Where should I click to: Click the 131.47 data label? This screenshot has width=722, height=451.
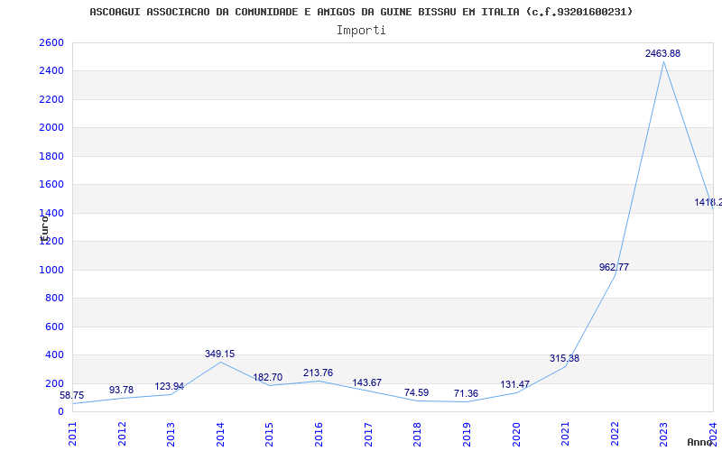[515, 385]
